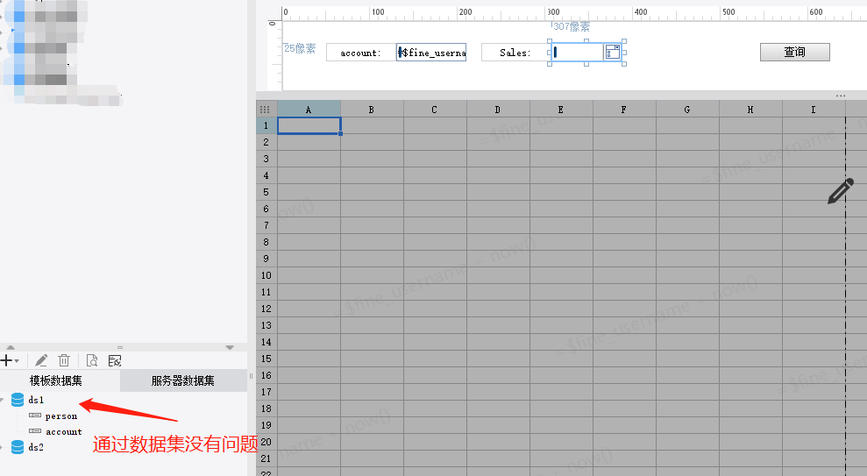Select ds1 in the dataset tree
This screenshot has height=476, width=867.
36,400
